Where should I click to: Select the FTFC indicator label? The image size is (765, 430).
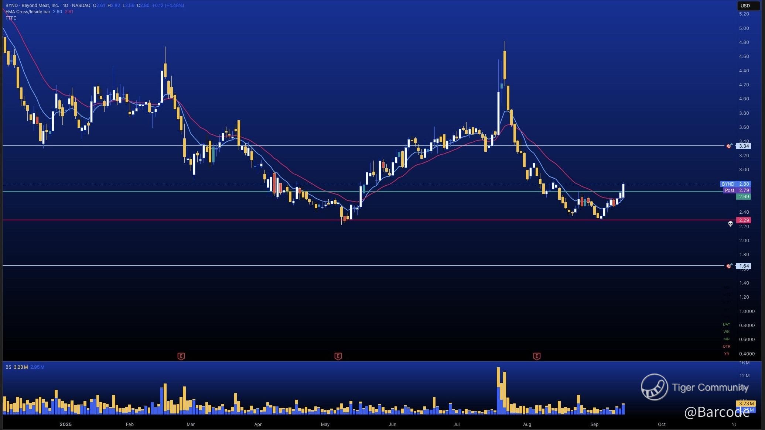click(11, 18)
